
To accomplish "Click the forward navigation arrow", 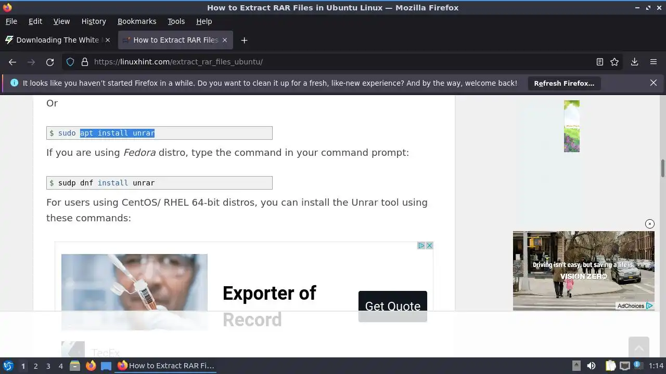I will point(31,62).
